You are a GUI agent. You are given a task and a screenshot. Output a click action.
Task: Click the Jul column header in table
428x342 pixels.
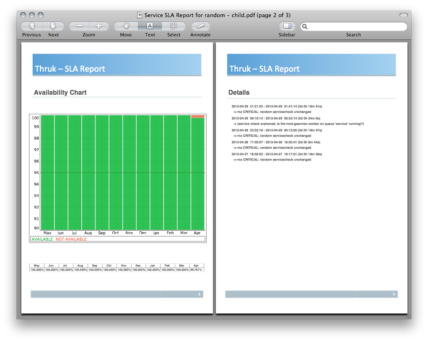click(x=65, y=266)
